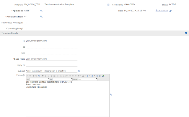Open Accessible From lookup magnifier

[x=41, y=17]
